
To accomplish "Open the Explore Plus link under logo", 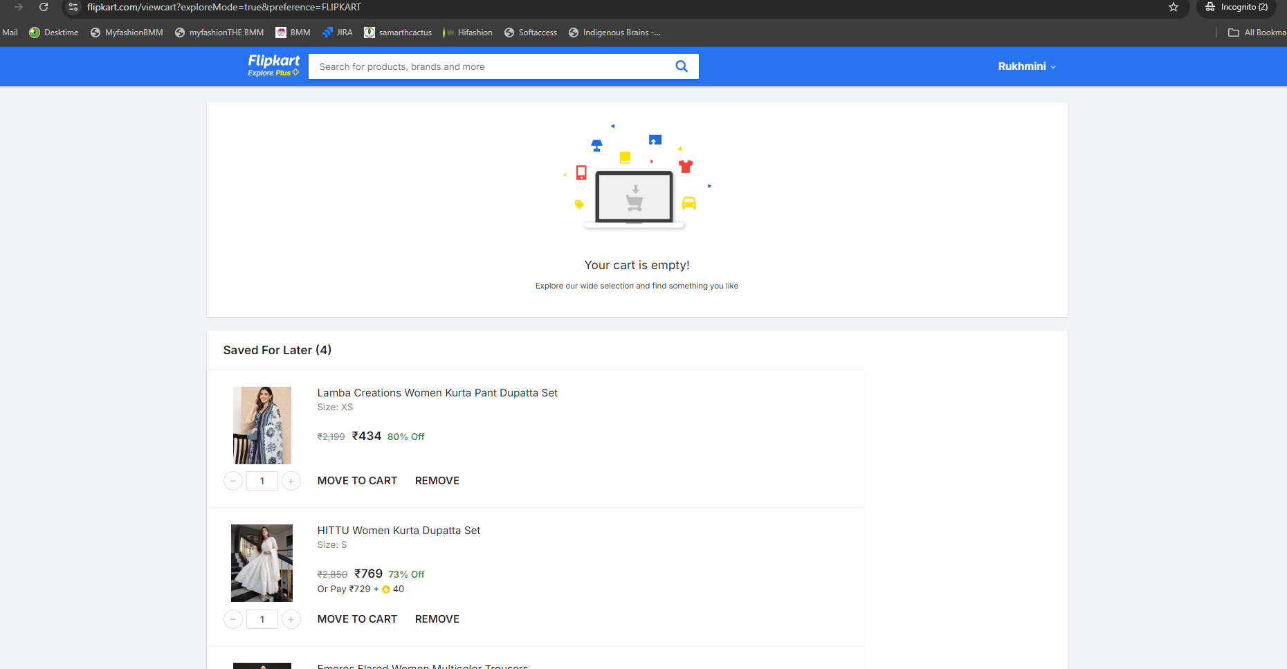I will coord(273,73).
